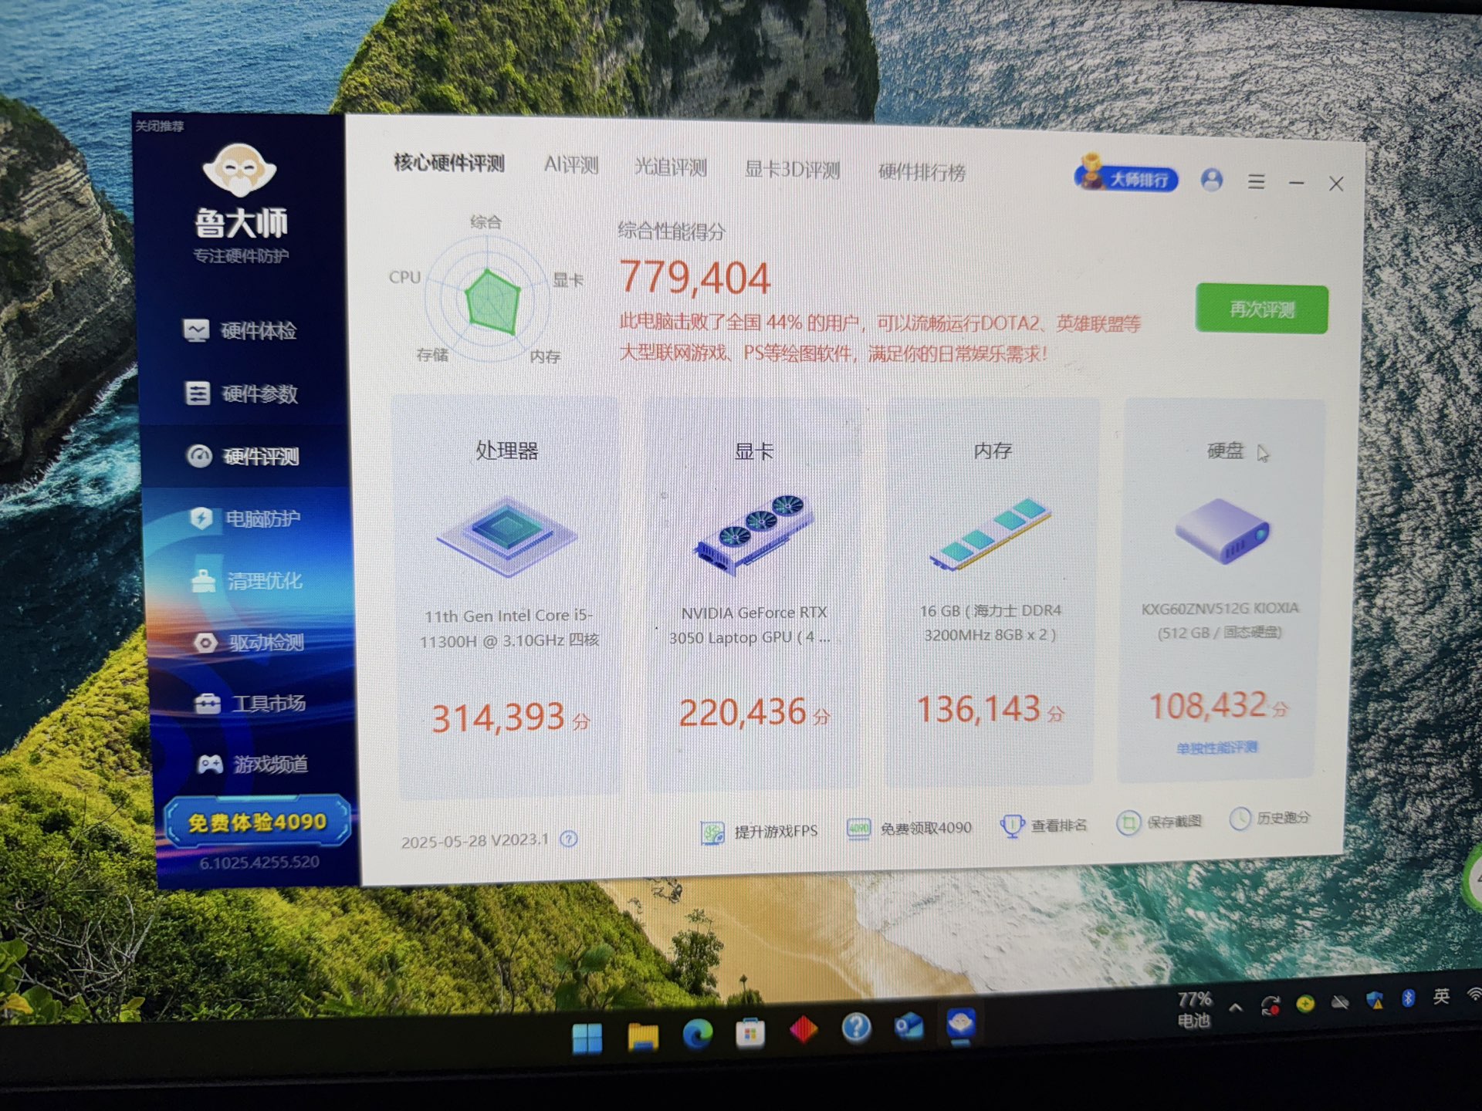The image size is (1482, 1111).
Task: Click the 保存截图 icon
Action: 1128,823
